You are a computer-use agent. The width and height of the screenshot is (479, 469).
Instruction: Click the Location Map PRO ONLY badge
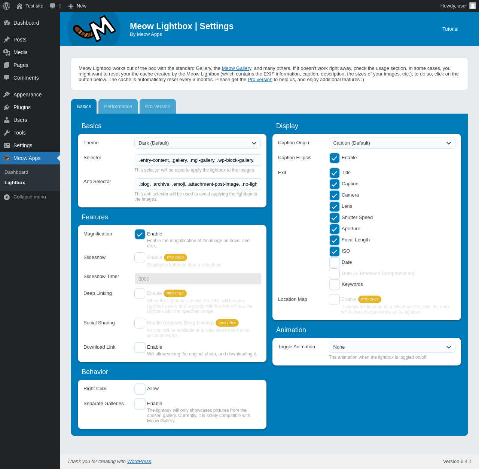pos(370,299)
